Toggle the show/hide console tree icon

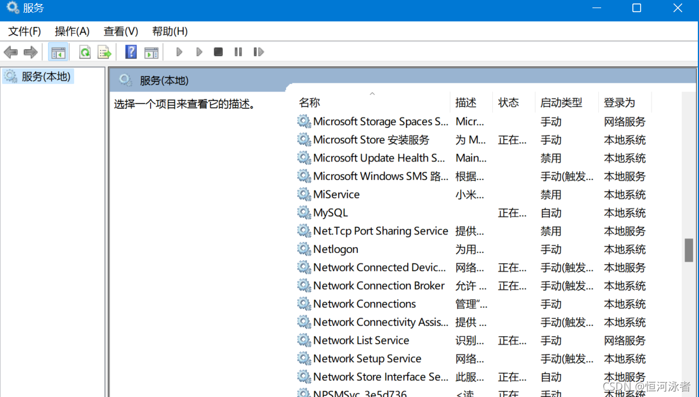(x=58, y=52)
